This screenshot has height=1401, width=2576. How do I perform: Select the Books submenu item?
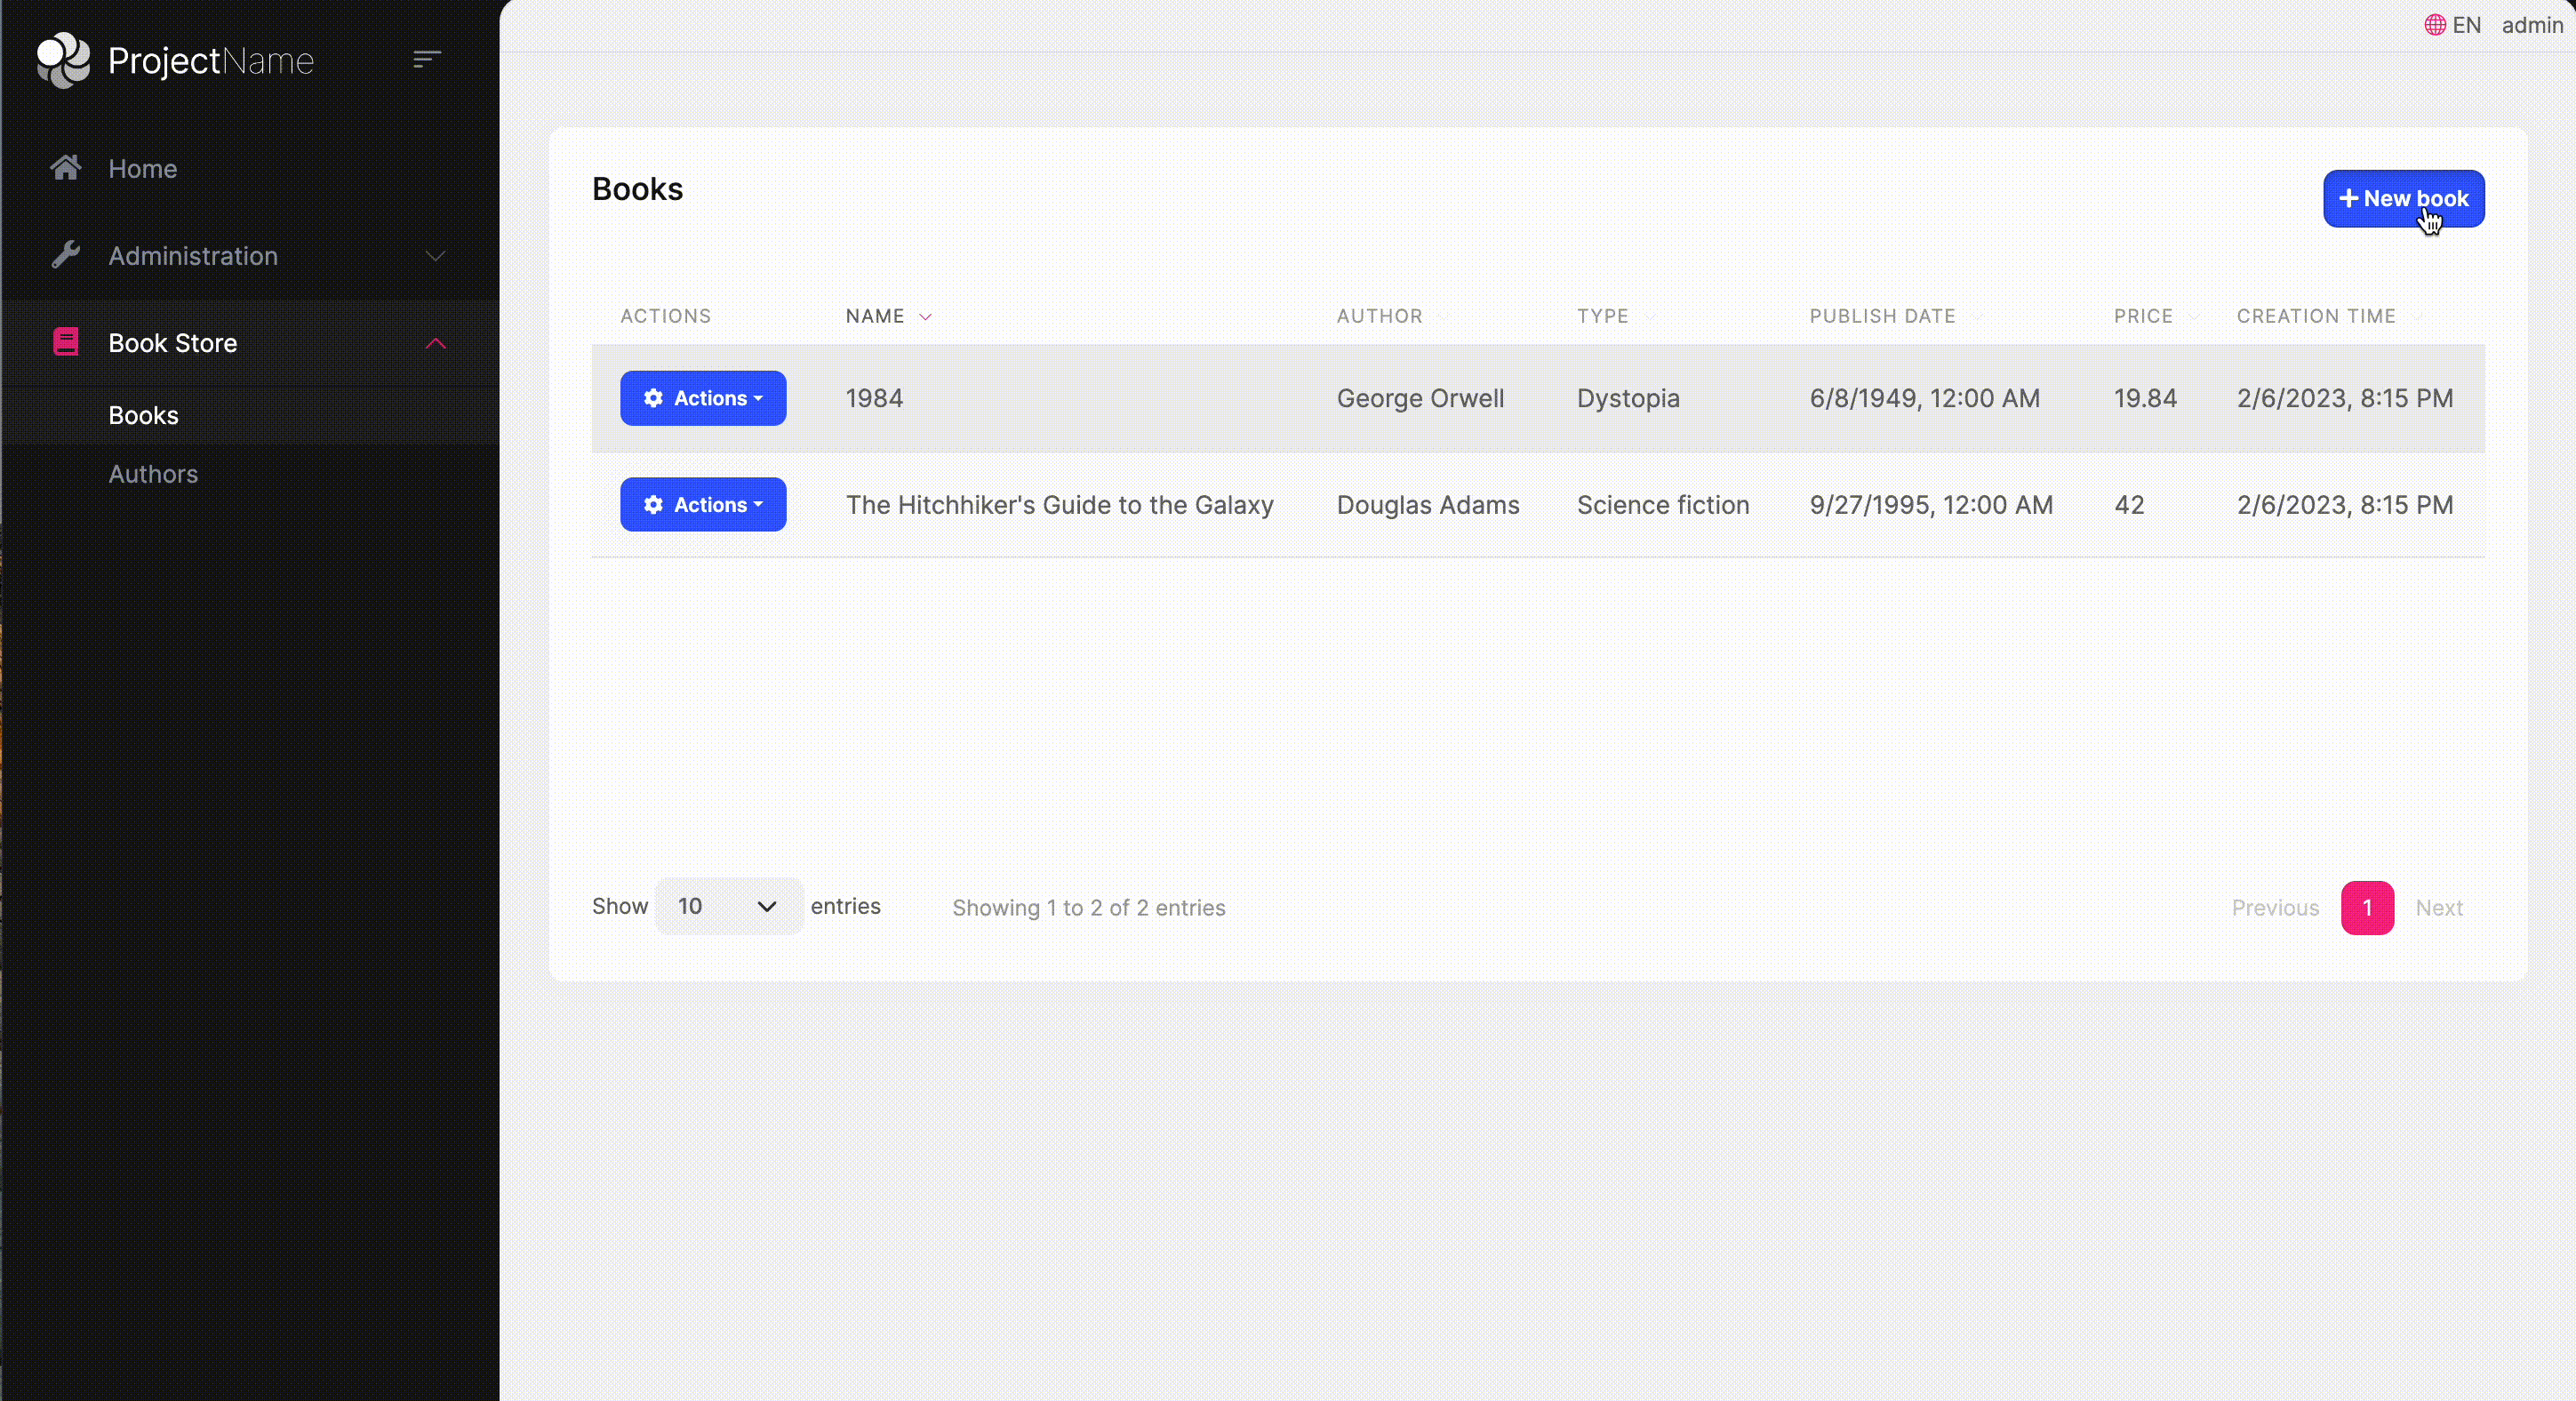click(x=143, y=415)
